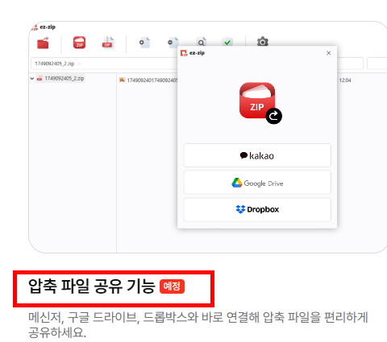Share via the kakao button
Screen dimensions: 387x342
pyautogui.click(x=257, y=155)
